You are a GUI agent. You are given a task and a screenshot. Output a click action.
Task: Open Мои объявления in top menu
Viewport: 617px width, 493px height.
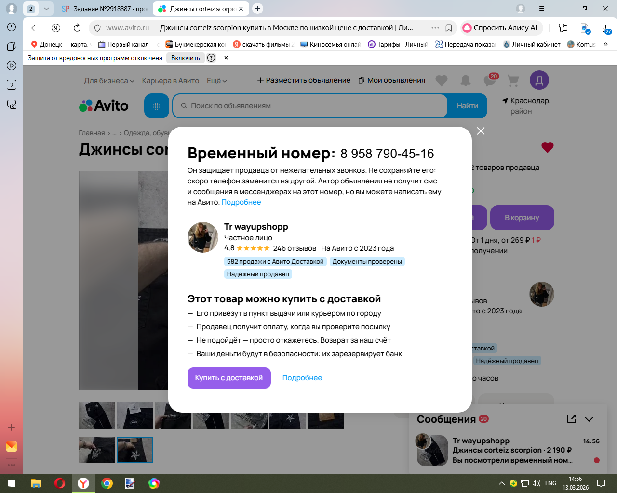pos(391,80)
